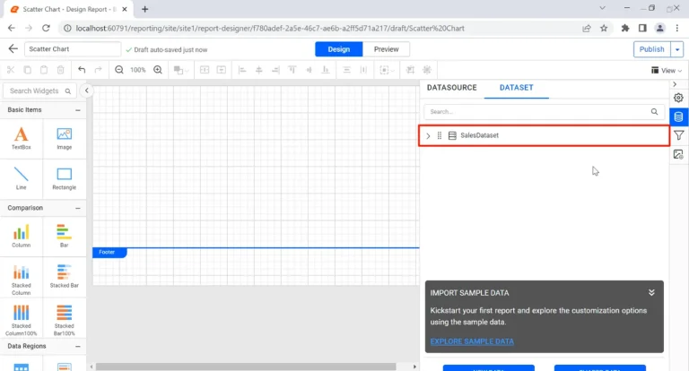Image resolution: width=689 pixels, height=371 pixels.
Task: Click the Data database panel icon
Action: click(x=678, y=116)
